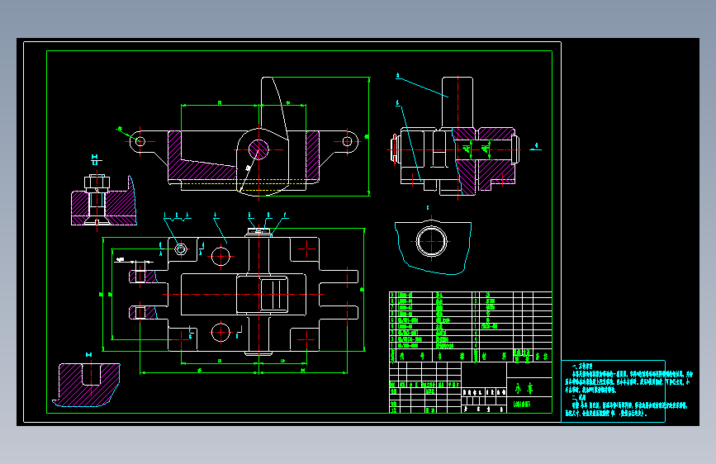716x464 pixels.
Task: Pick the bolt detail section view at left
Action: 104,200
